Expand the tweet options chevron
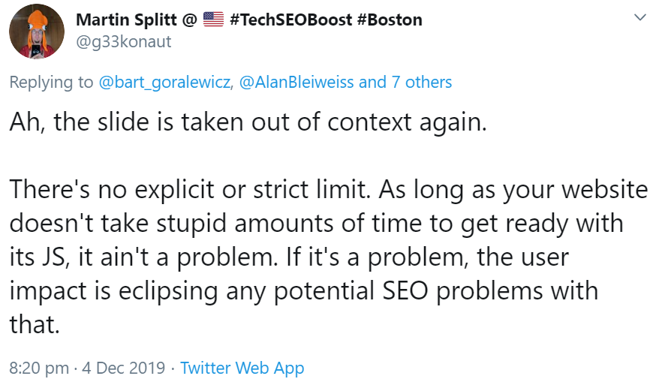Screen dimensions: 662x388 tap(640, 17)
